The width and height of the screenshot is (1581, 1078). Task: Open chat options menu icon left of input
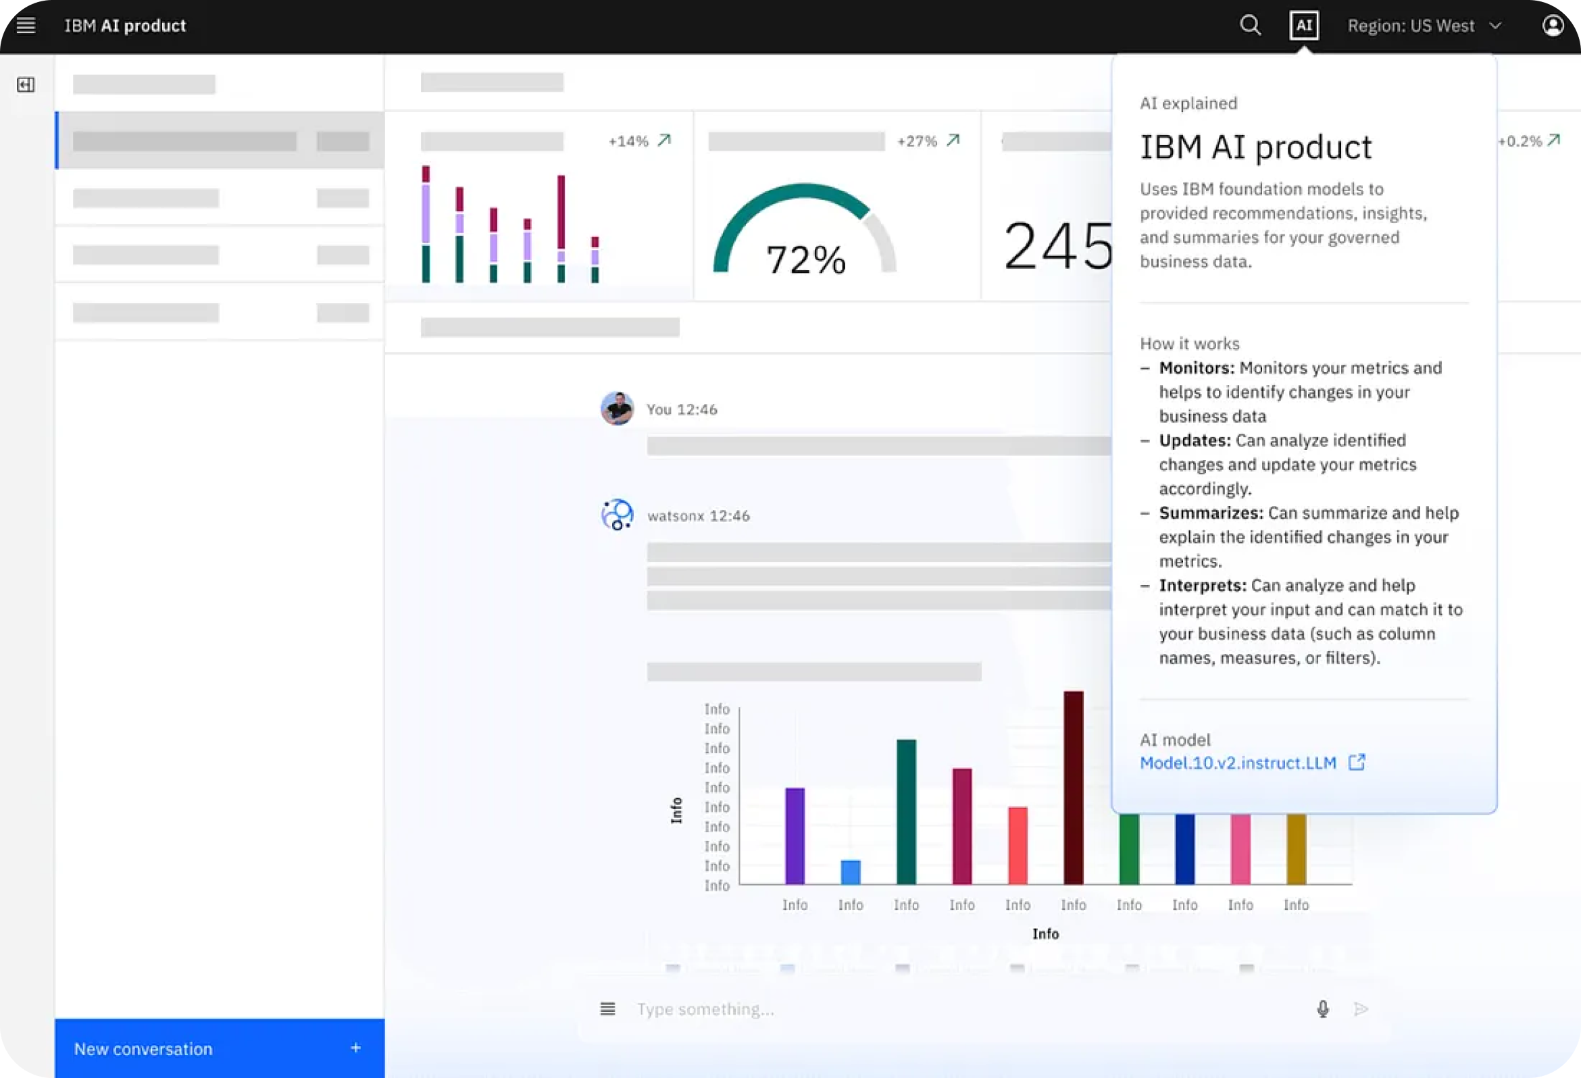(607, 1008)
